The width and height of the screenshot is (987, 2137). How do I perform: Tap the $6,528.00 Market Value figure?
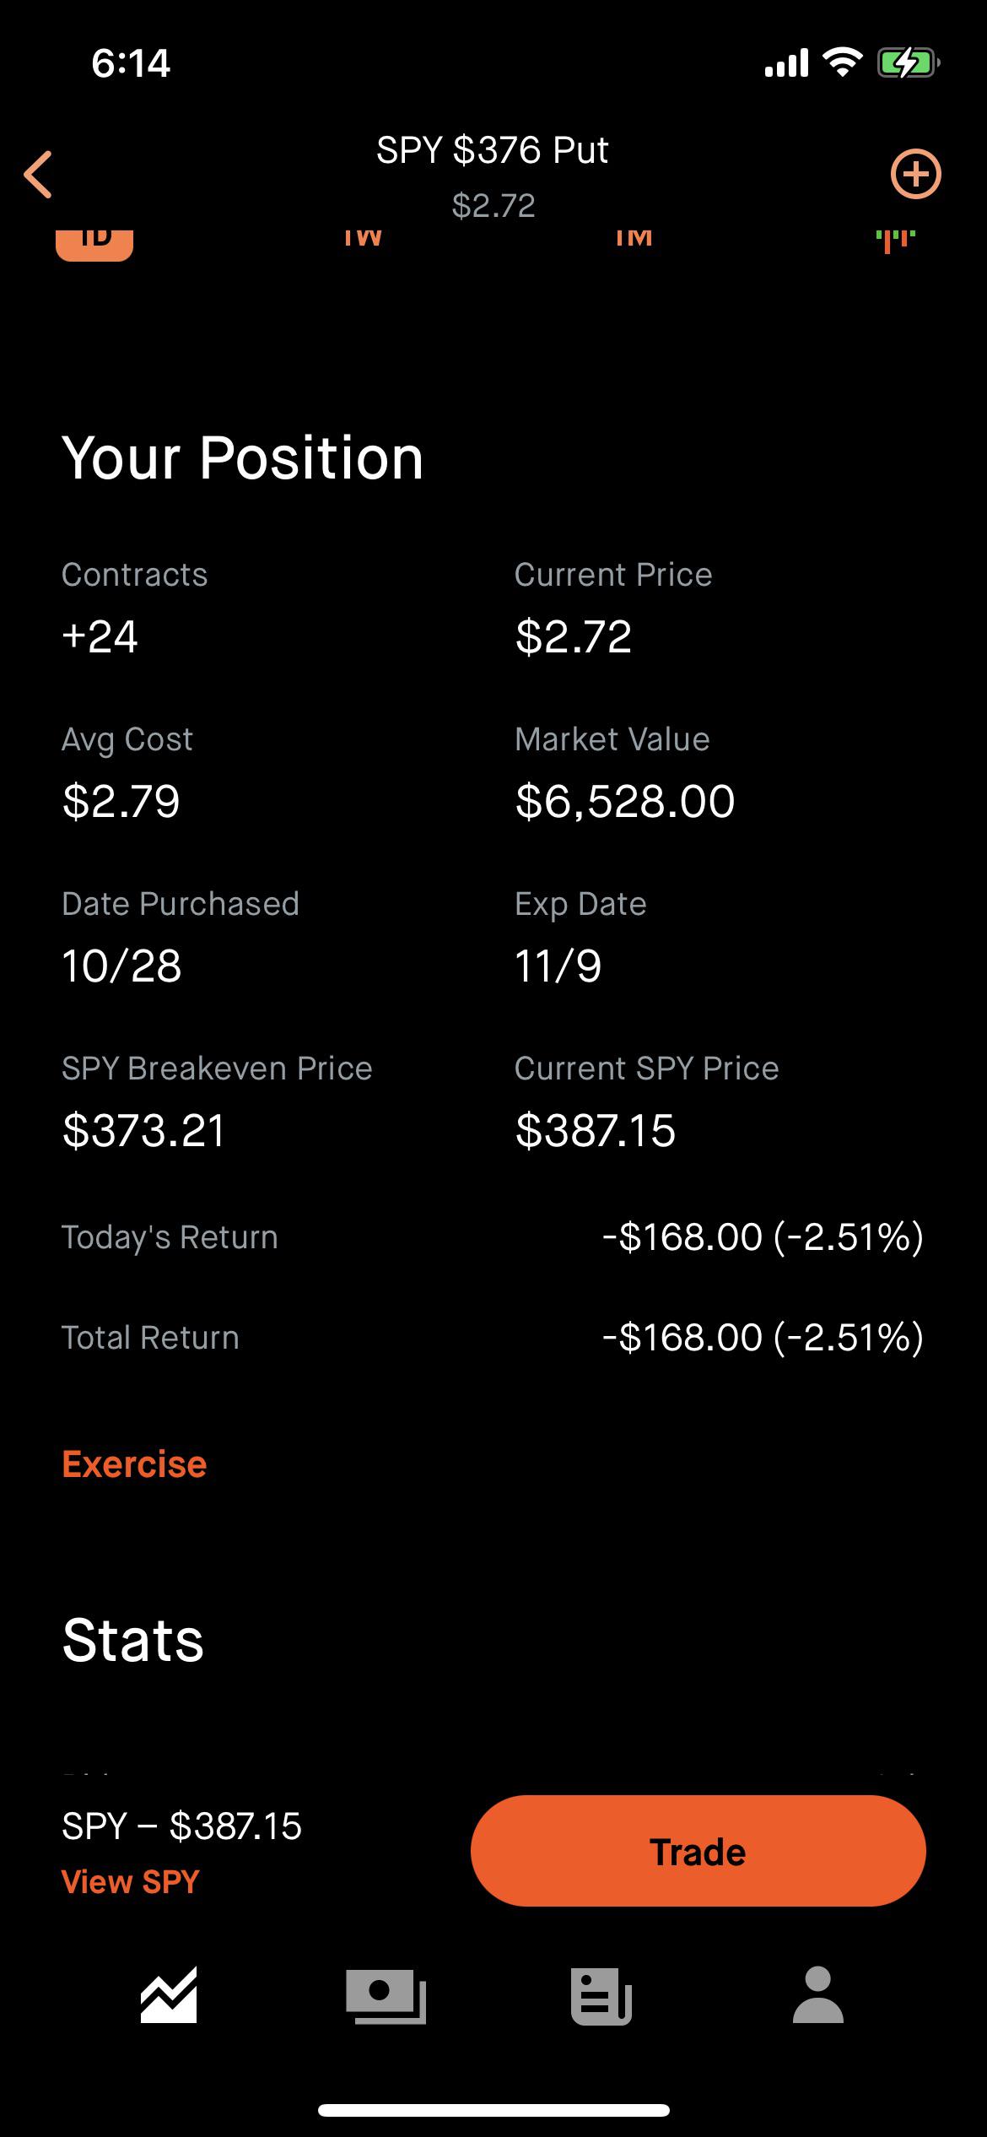coord(625,801)
